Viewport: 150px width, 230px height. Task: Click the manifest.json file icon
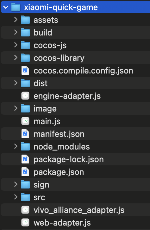[25, 134]
